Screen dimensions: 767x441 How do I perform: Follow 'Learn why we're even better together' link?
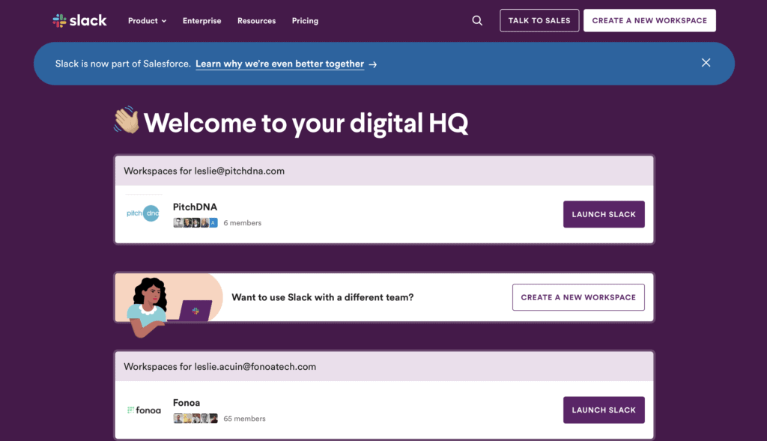(280, 64)
